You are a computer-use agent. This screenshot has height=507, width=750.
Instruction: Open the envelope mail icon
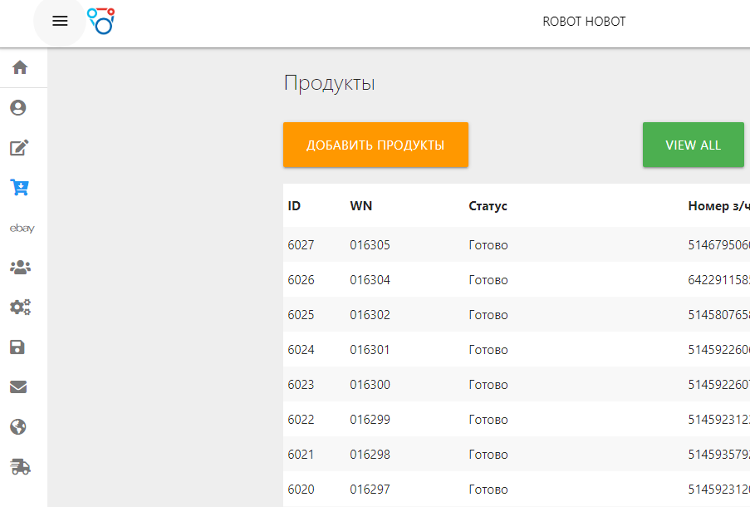[19, 386]
